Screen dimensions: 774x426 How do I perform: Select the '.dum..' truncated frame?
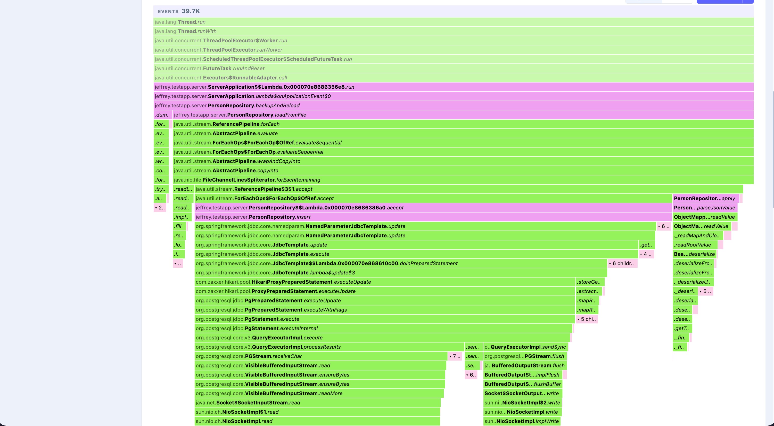click(162, 115)
